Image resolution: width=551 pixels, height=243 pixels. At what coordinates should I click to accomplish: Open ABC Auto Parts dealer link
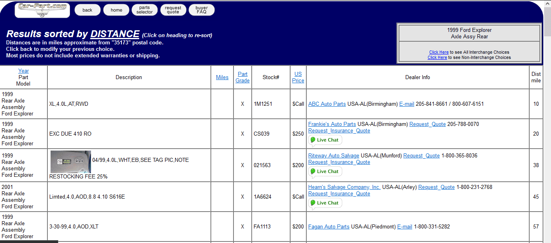point(327,104)
